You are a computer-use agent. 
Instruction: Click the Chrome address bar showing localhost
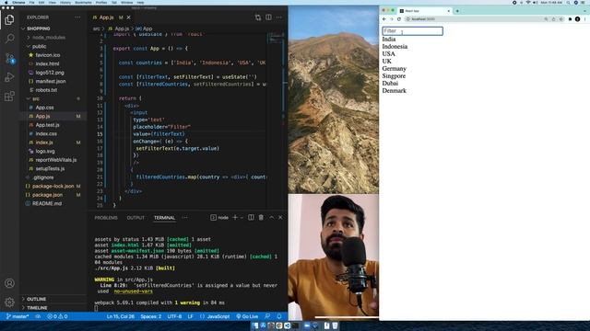coord(475,19)
